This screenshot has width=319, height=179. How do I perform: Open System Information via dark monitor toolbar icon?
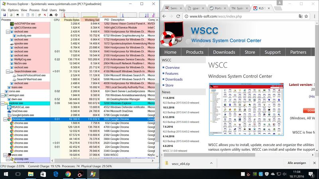18,15
